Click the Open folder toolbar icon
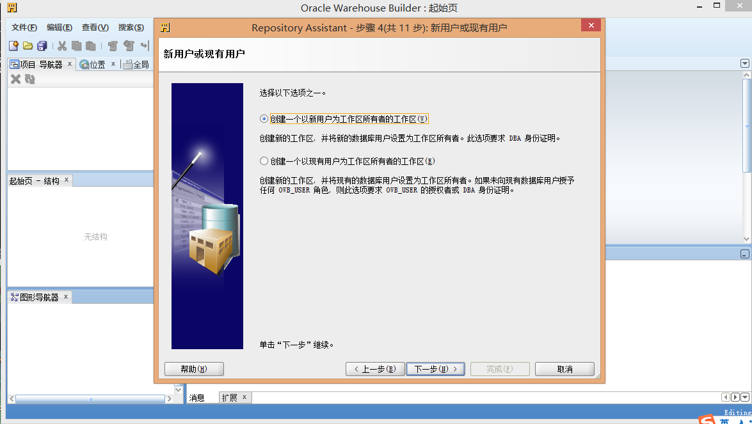 click(28, 45)
